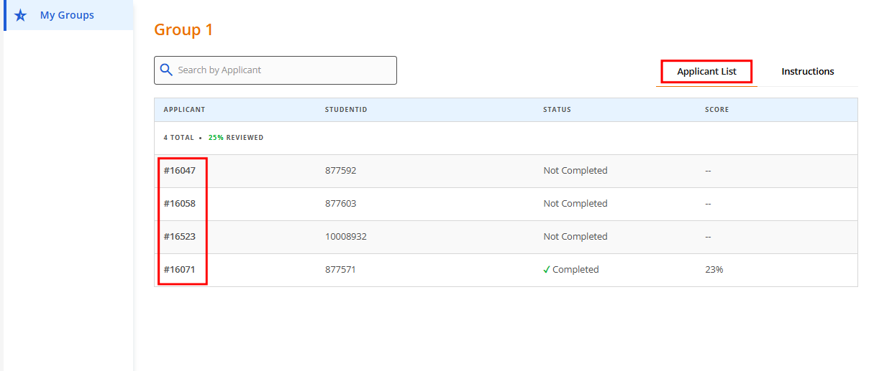874x371 pixels.
Task: Click the green checkmark next to Completed
Action: click(547, 270)
